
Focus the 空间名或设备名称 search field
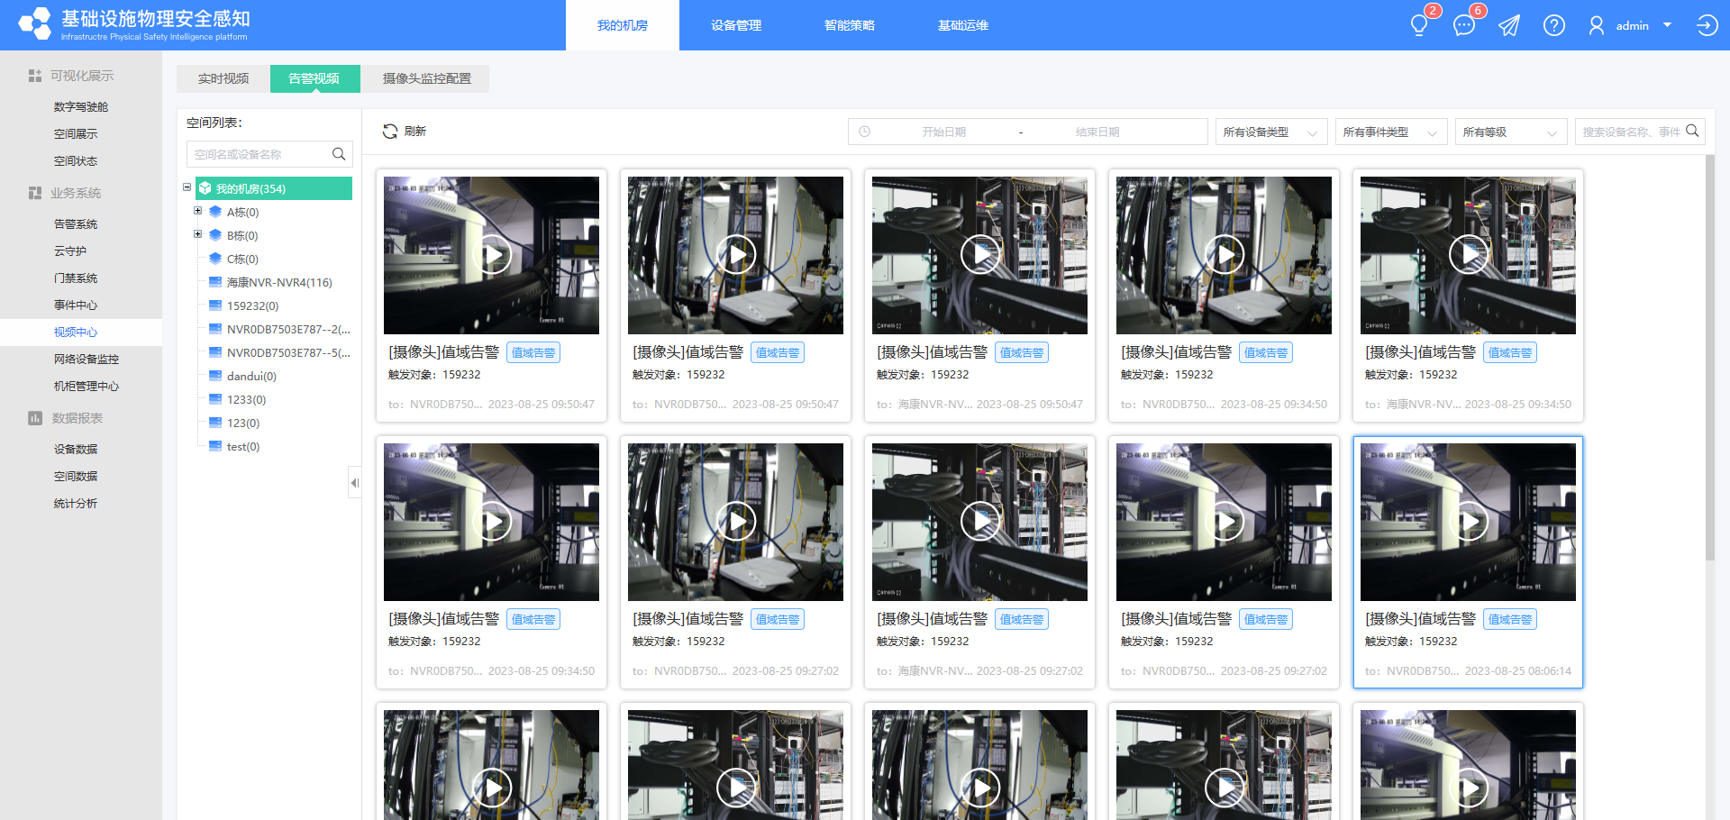(x=269, y=154)
